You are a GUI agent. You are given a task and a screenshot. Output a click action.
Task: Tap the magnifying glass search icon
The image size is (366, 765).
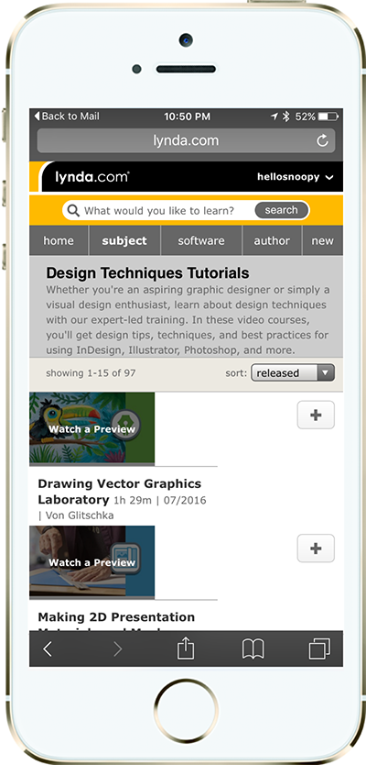point(73,211)
